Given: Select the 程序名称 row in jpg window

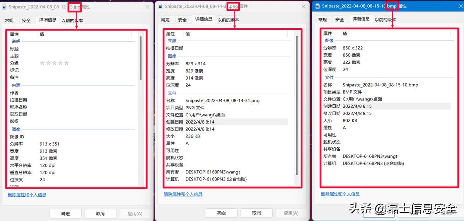Looking at the screenshot, I should tap(72, 107).
